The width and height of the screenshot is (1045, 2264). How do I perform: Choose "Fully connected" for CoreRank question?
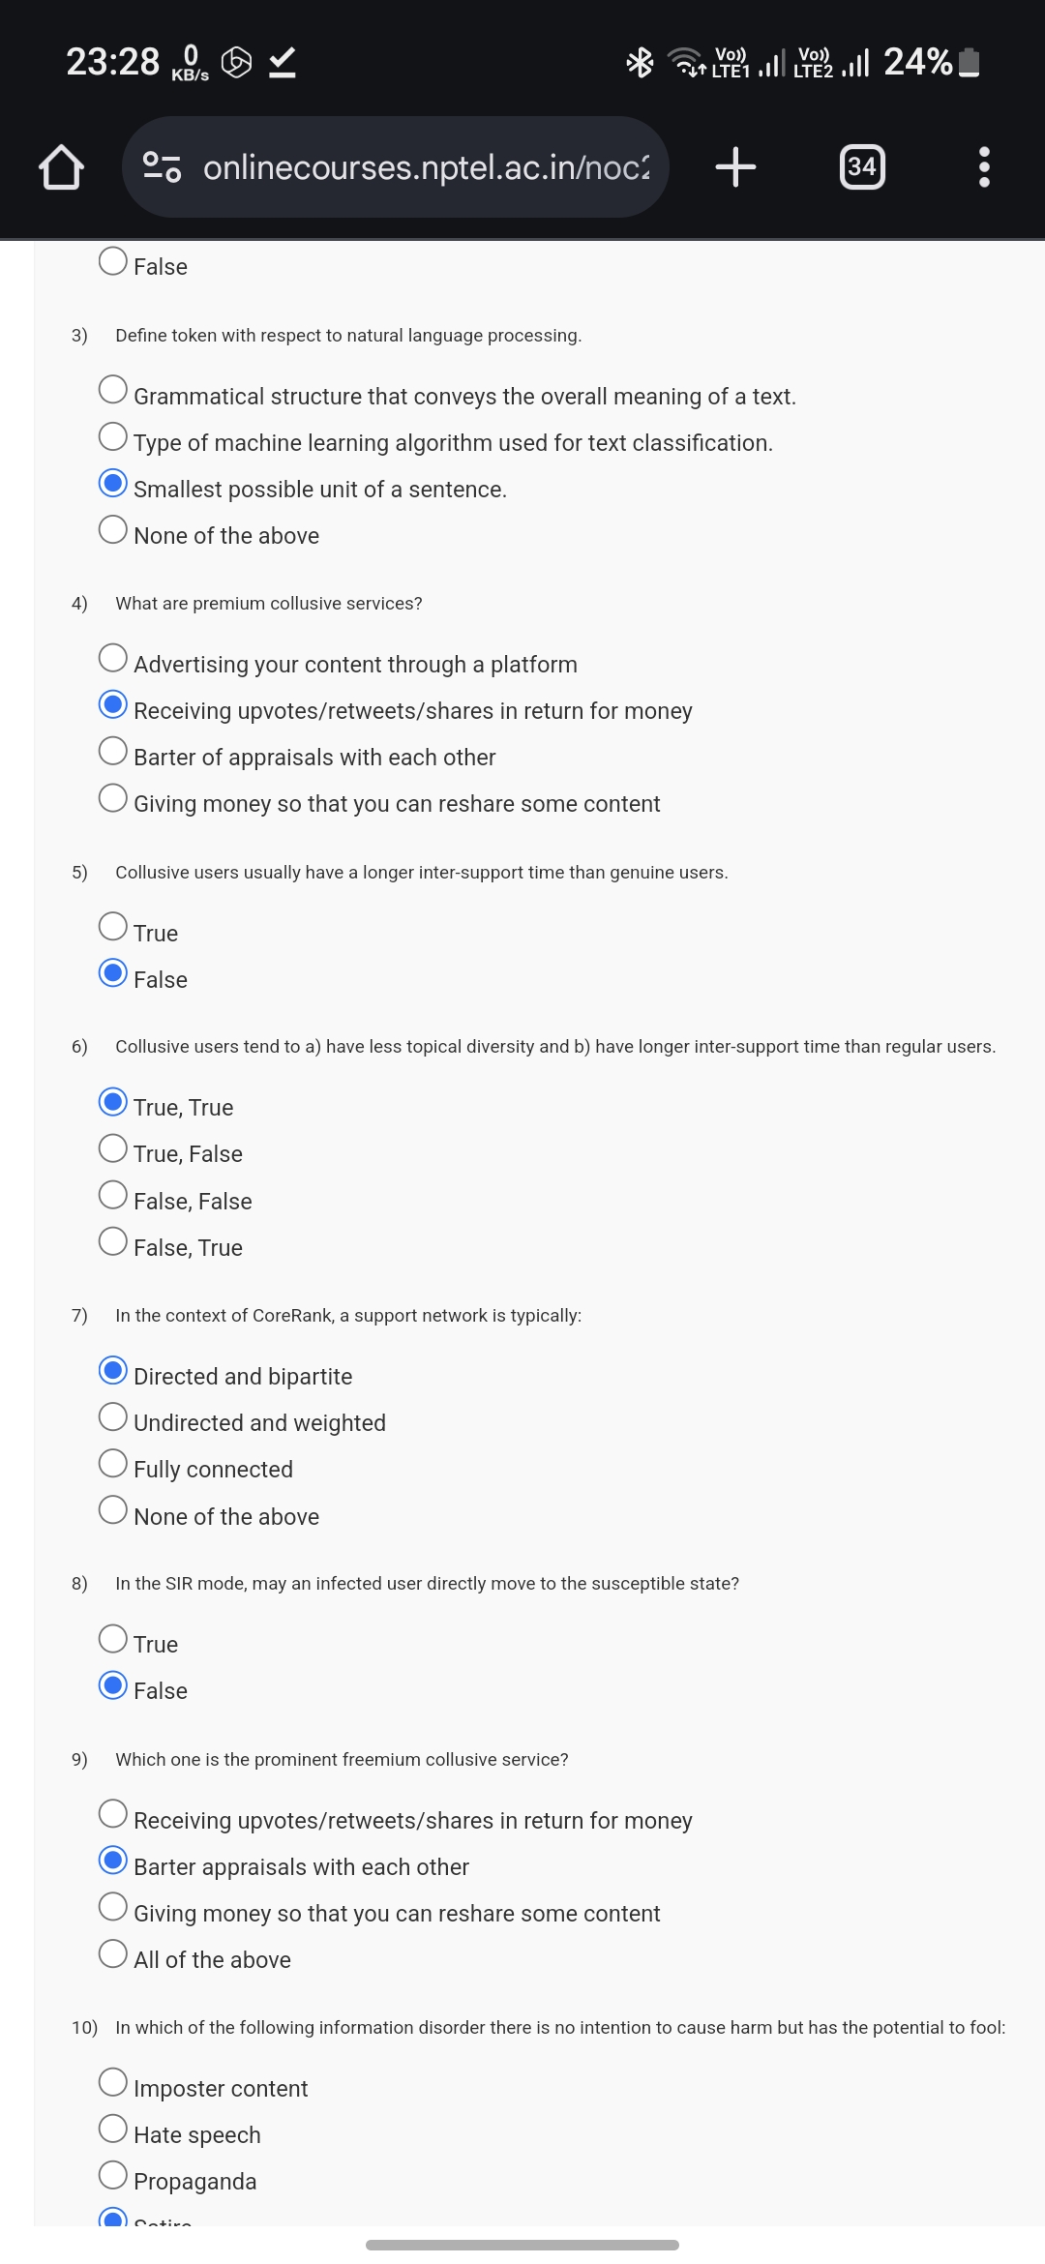(x=113, y=1464)
